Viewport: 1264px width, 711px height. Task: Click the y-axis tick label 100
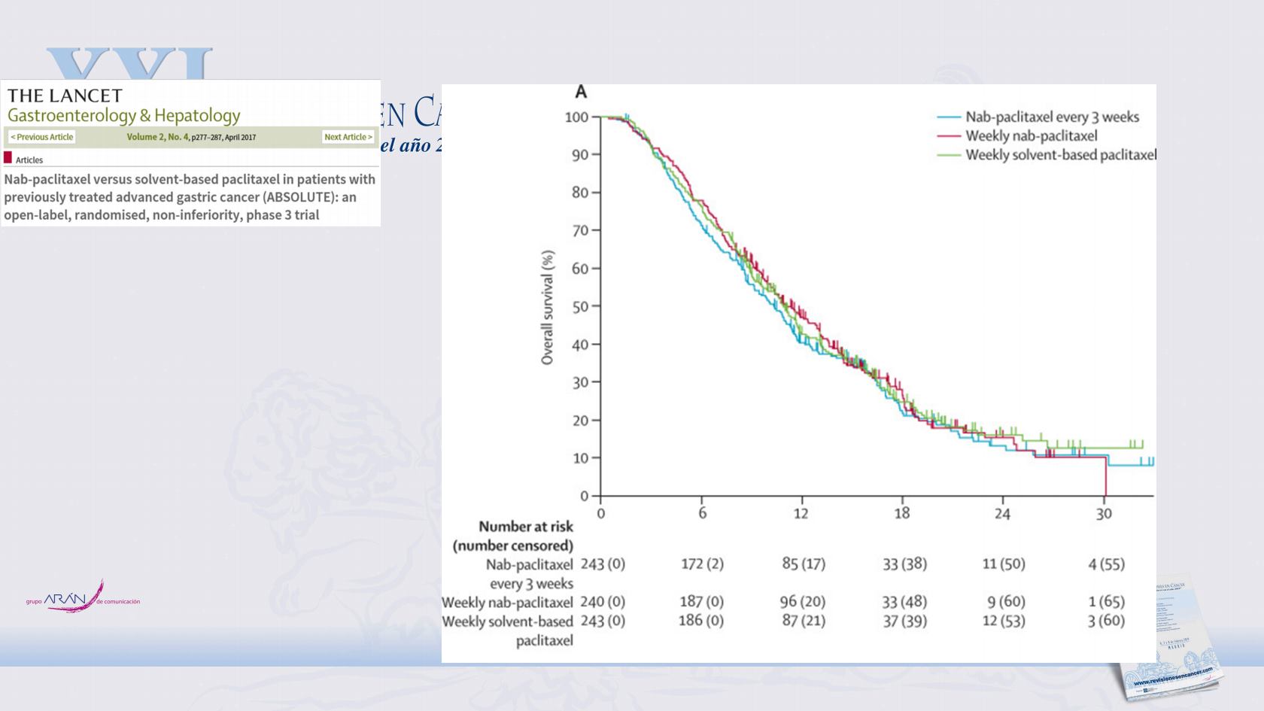pyautogui.click(x=577, y=117)
